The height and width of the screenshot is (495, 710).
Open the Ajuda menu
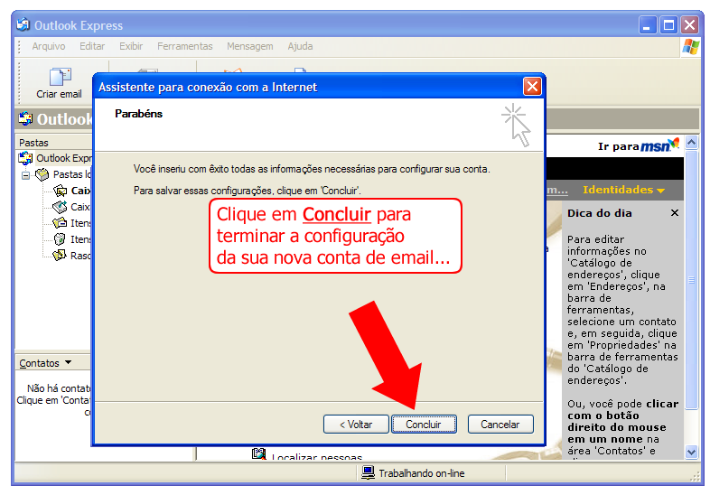300,46
